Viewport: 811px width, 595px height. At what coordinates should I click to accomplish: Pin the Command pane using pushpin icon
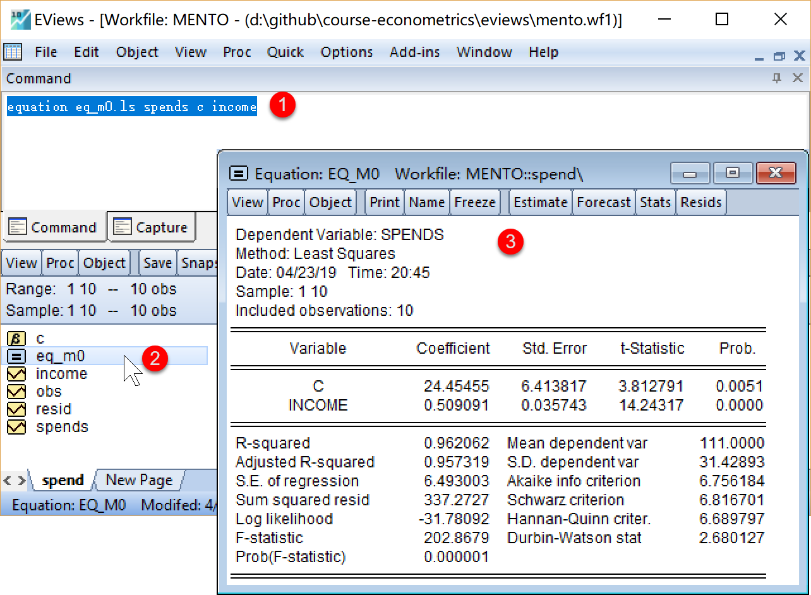pyautogui.click(x=777, y=78)
